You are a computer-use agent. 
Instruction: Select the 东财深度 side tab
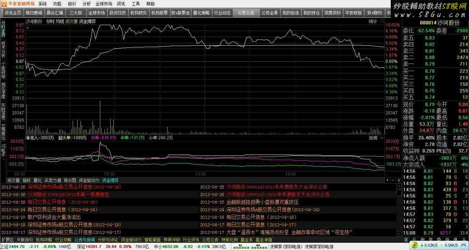point(3,112)
